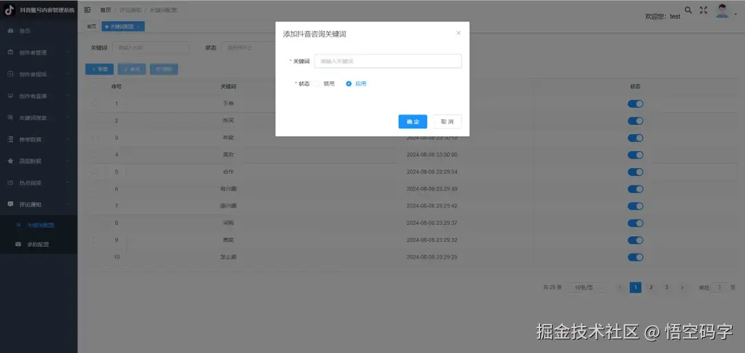Check the row checkbox for 合作
745x353 pixels.
[95, 172]
